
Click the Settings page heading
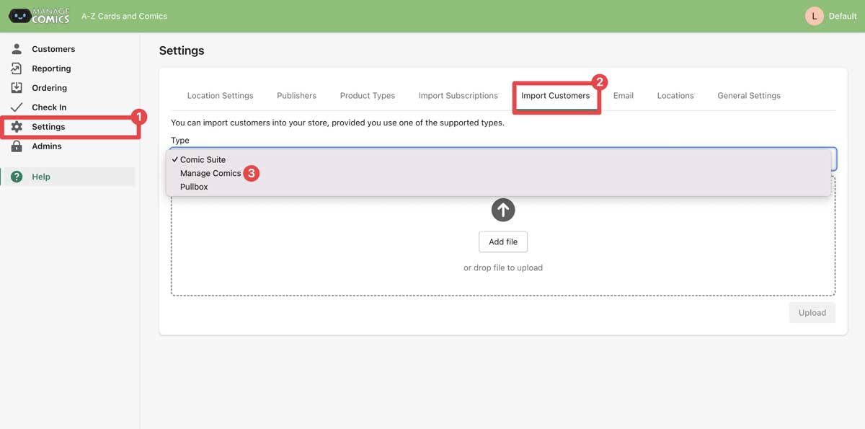pyautogui.click(x=182, y=50)
